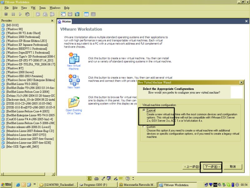Select [Mac-OSX-Tiger-x86_IMG] in Favorites

coord(22,147)
